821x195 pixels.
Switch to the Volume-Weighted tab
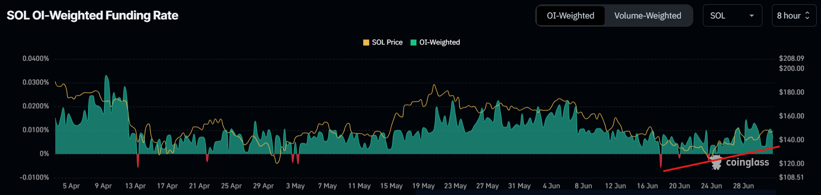pyautogui.click(x=648, y=16)
